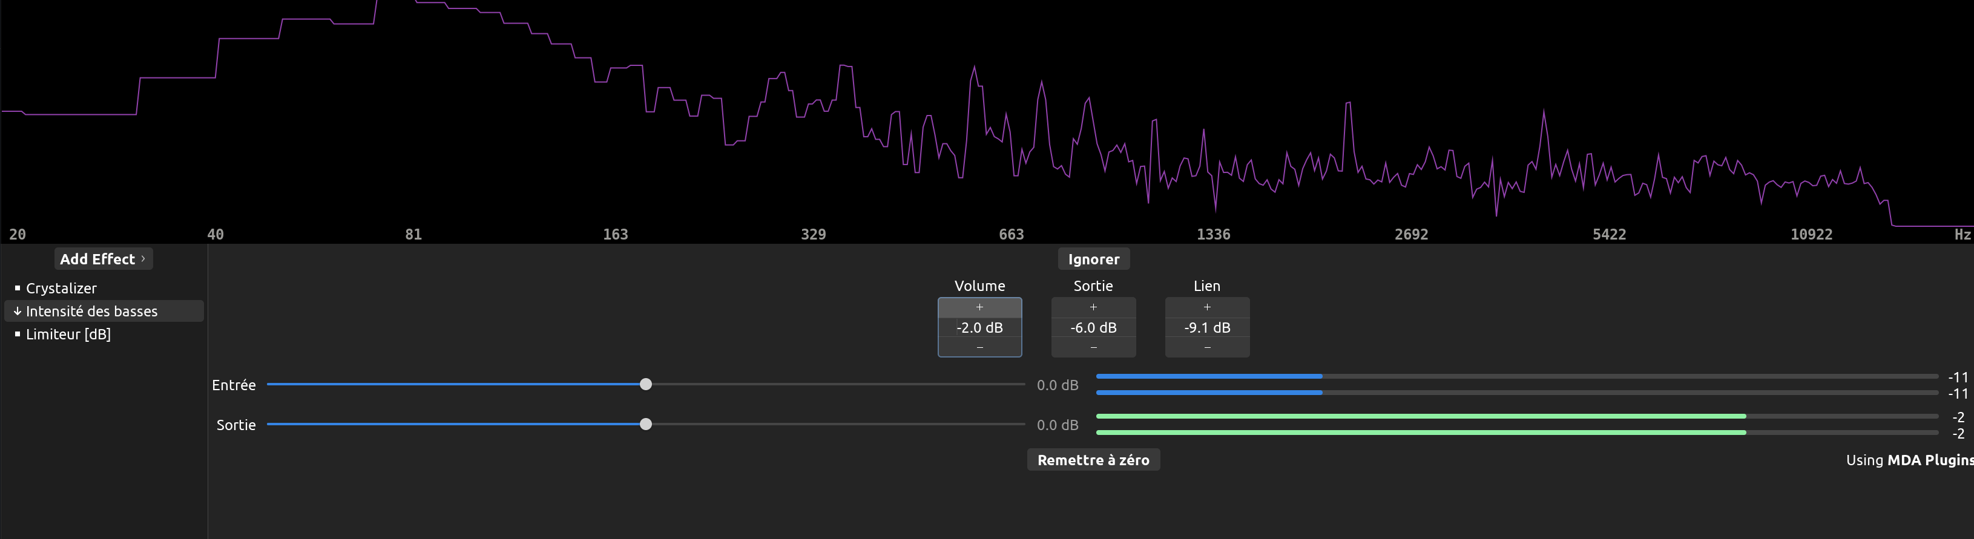Increase Volume with the plus button
The height and width of the screenshot is (539, 1974).
coord(979,307)
